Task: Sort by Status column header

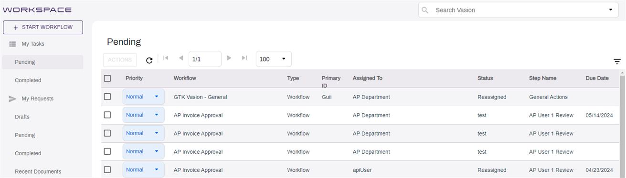Action: 485,78
